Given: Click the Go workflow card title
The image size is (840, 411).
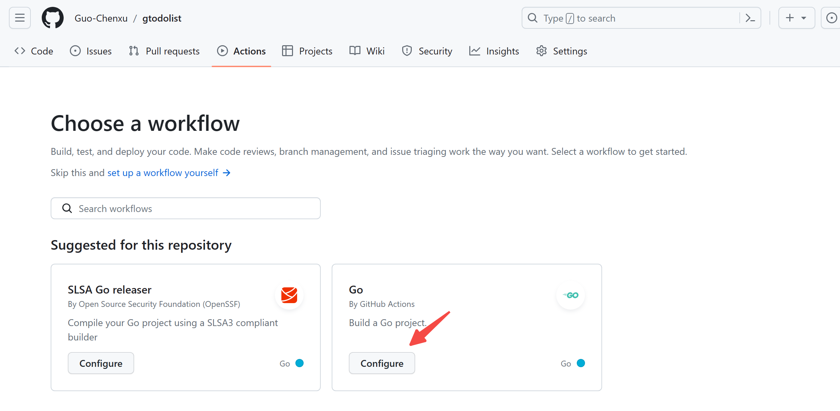Looking at the screenshot, I should tap(356, 290).
